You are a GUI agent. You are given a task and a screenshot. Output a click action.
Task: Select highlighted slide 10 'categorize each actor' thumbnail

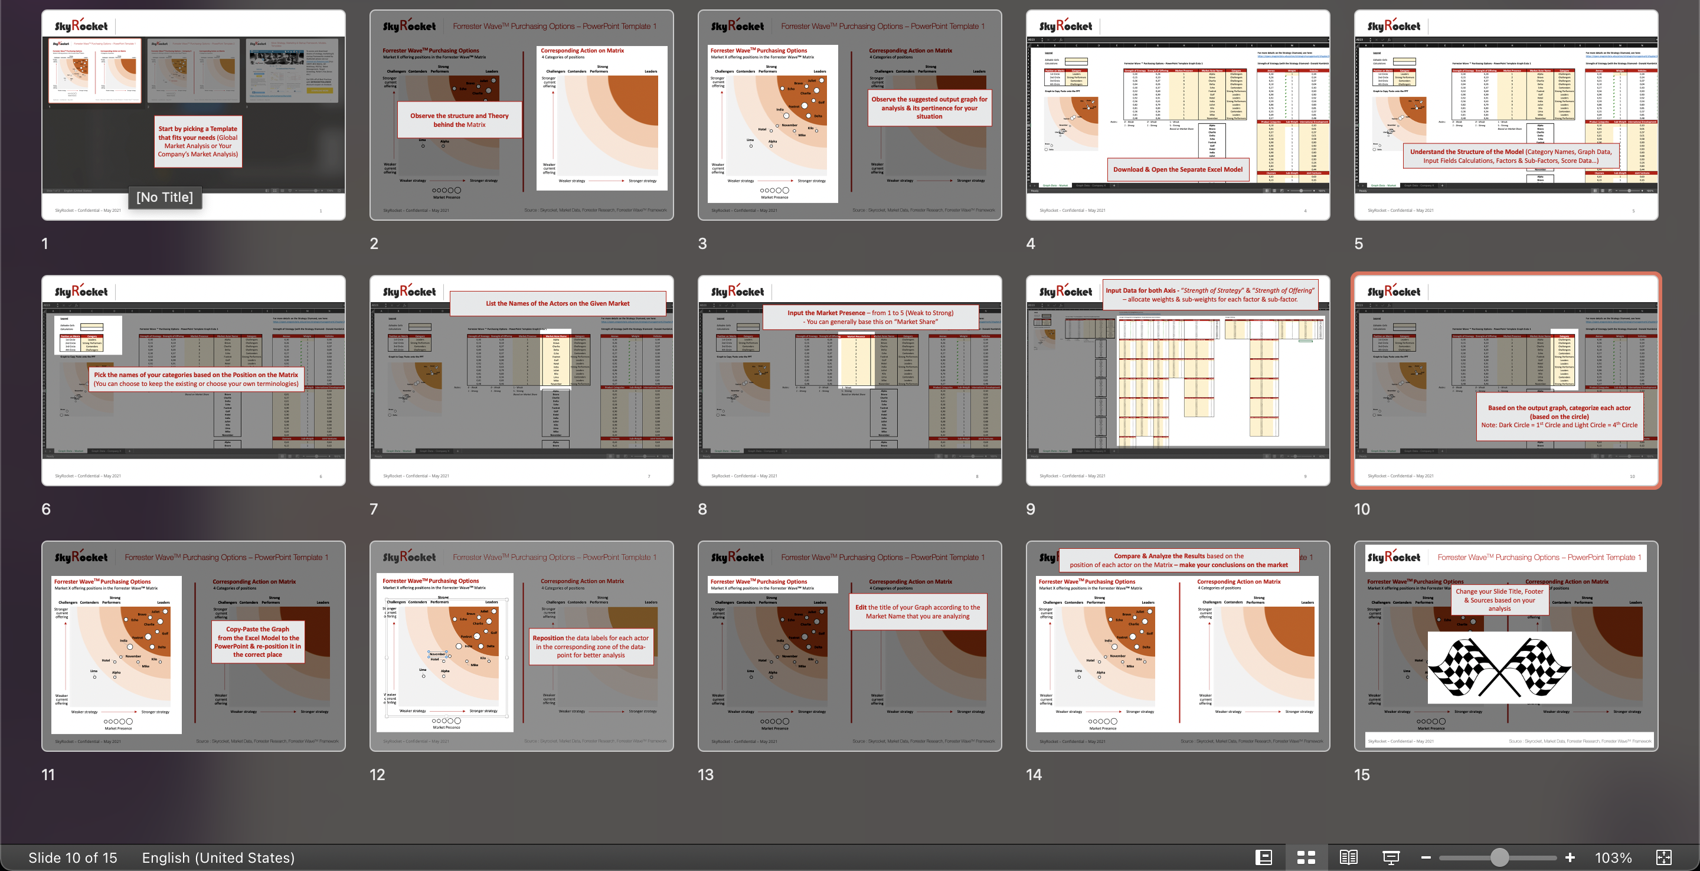(1506, 381)
